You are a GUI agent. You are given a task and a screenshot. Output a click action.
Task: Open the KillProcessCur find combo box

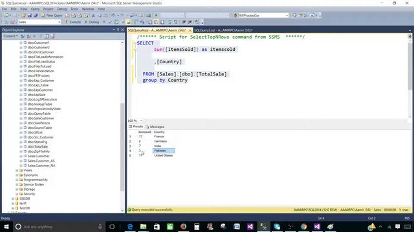tap(263, 15)
